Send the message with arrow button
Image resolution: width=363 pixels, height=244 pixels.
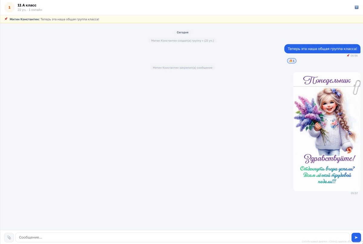pos(356,237)
